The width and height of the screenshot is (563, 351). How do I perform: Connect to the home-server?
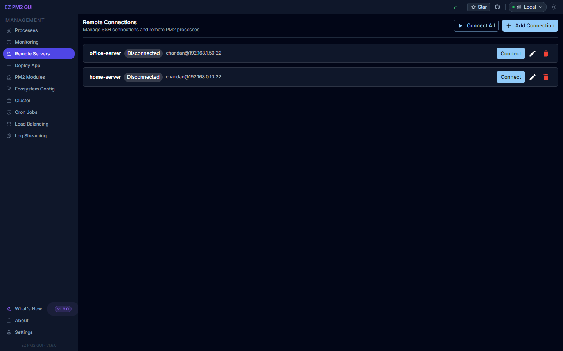tap(511, 77)
